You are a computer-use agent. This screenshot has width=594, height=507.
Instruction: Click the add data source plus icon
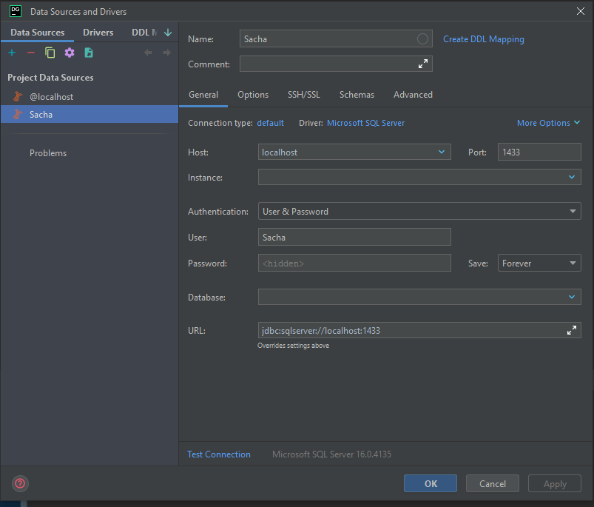(12, 53)
